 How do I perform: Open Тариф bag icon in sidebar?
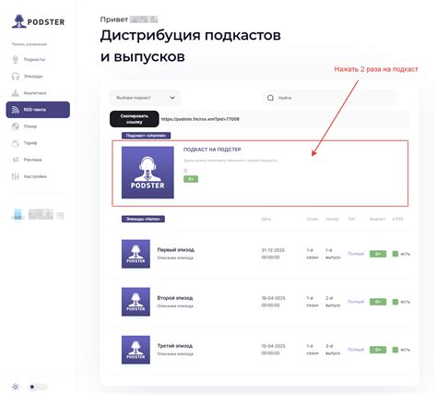pyautogui.click(x=16, y=143)
